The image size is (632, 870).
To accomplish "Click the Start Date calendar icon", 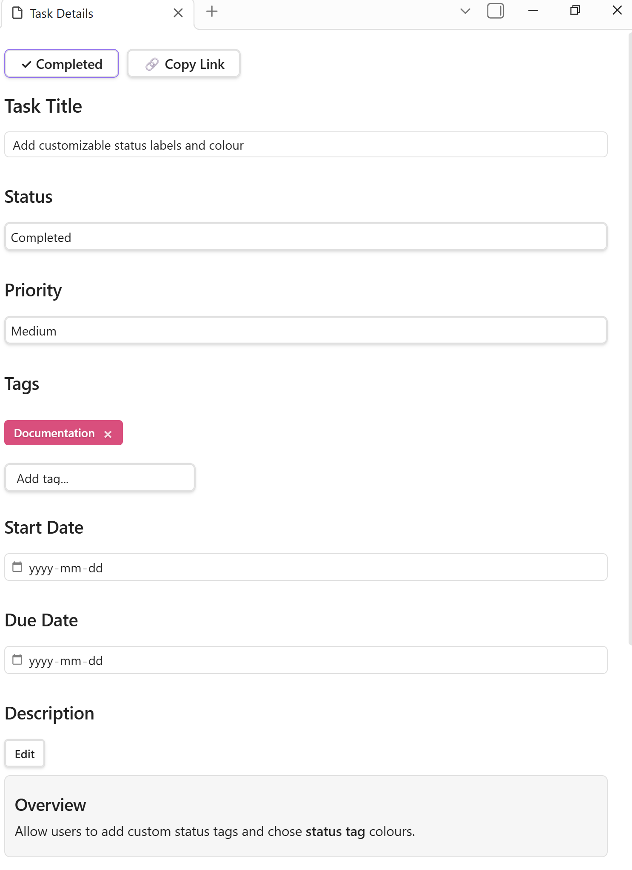I will [x=17, y=567].
